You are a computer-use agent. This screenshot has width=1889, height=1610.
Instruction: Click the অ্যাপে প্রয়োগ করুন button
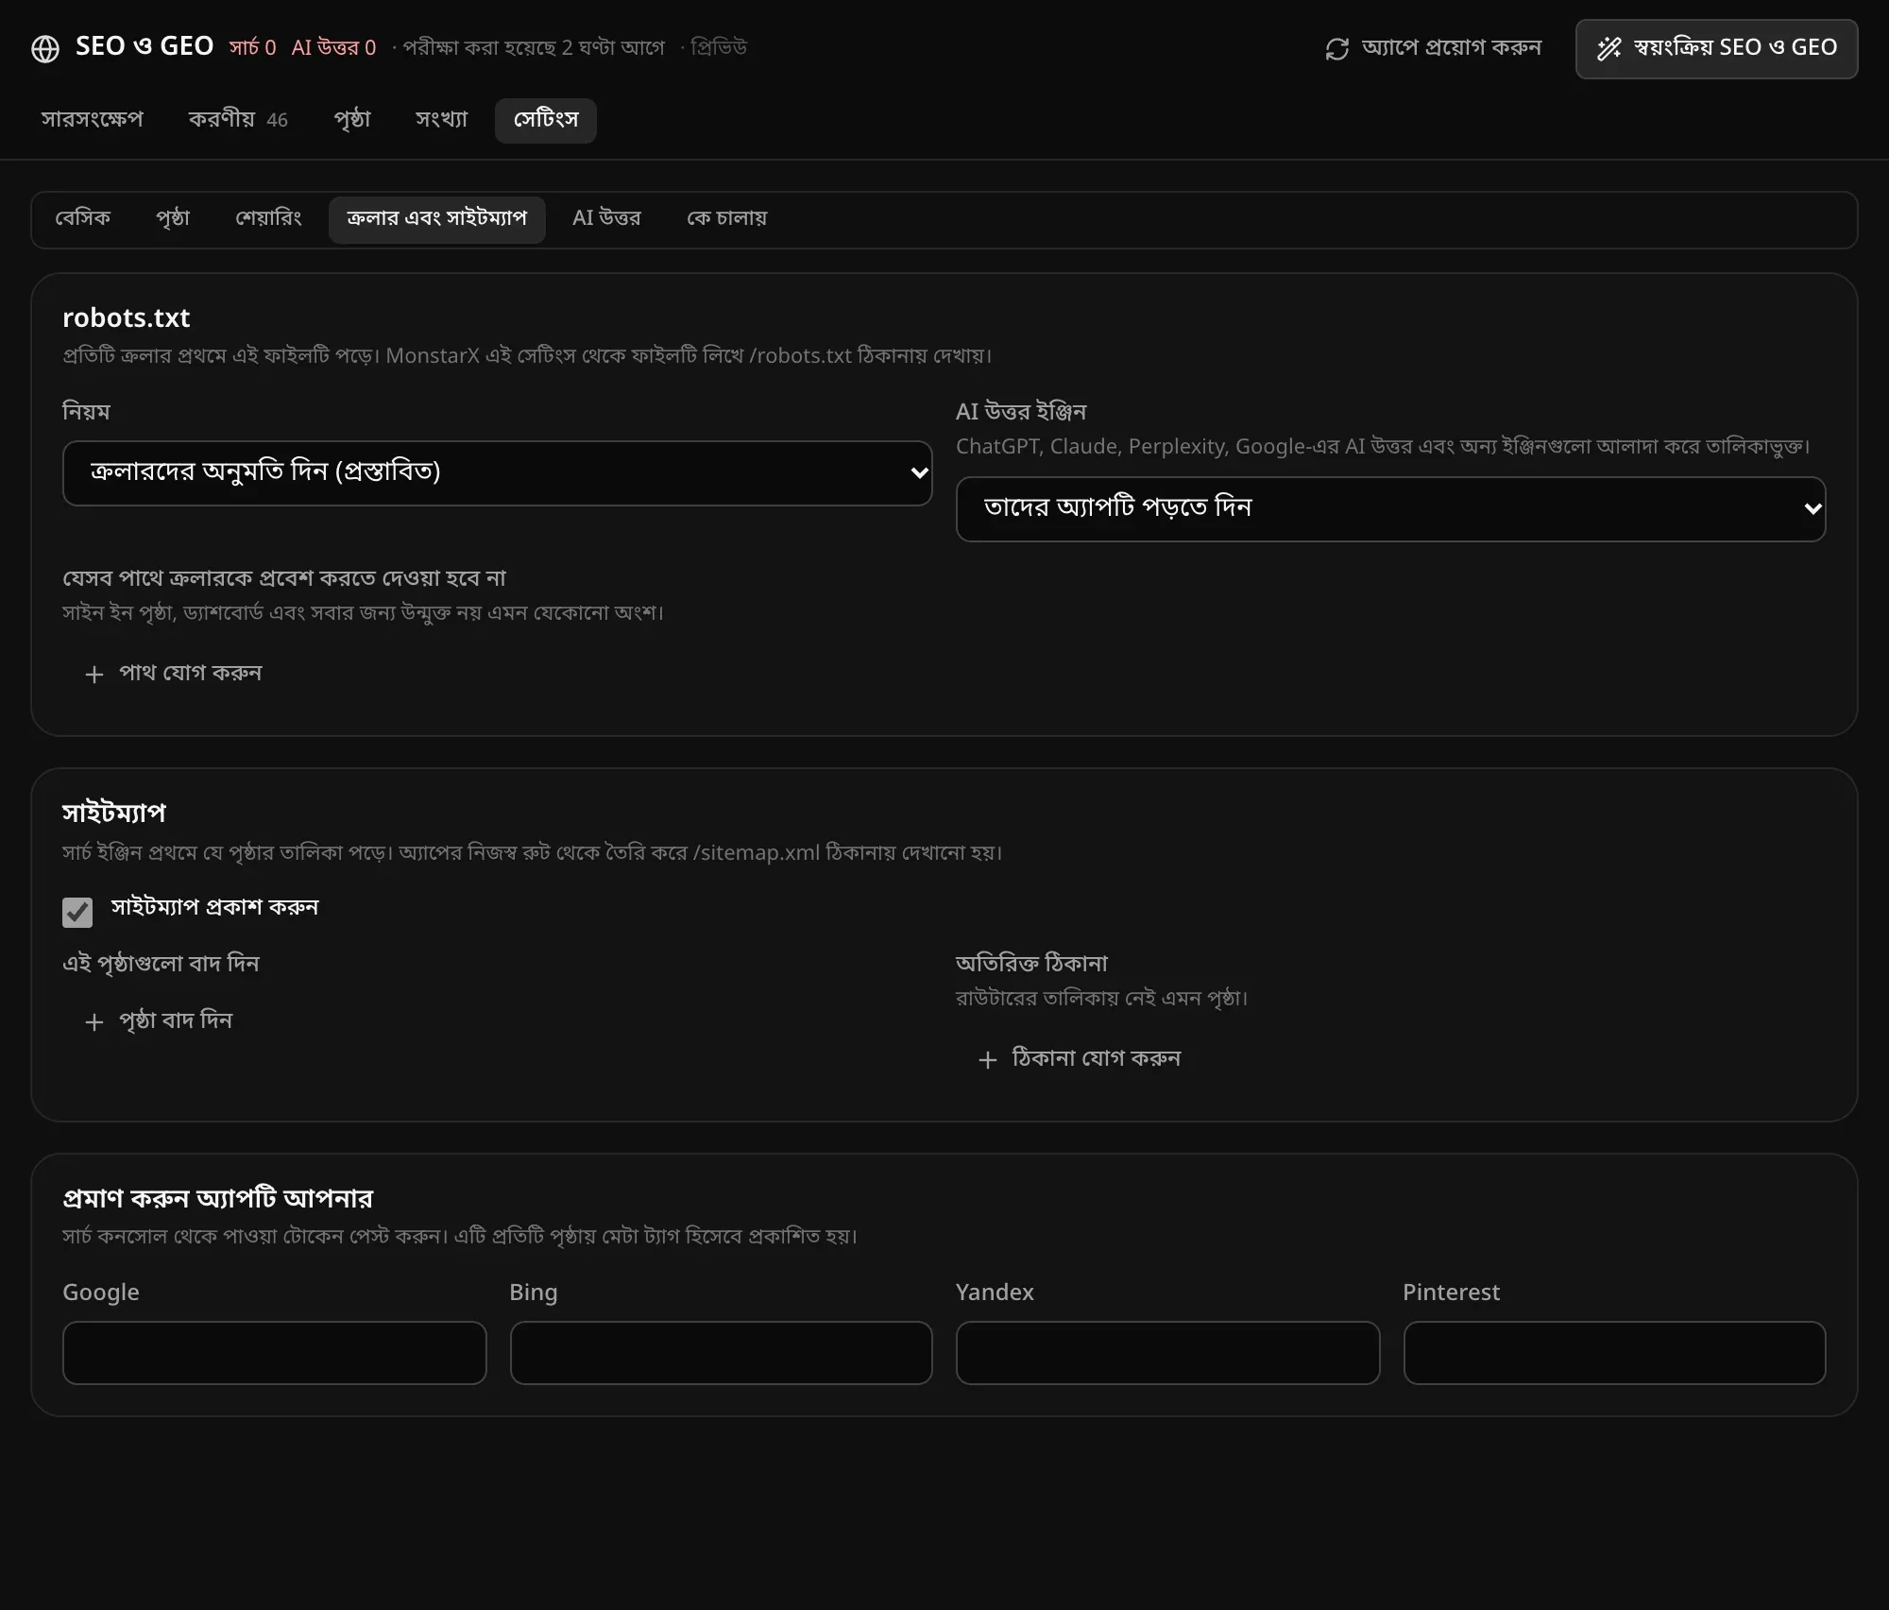pyautogui.click(x=1433, y=48)
